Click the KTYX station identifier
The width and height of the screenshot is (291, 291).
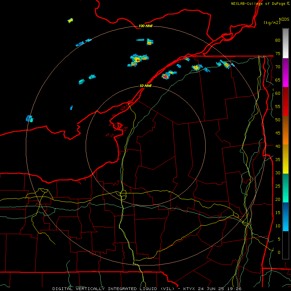[189, 289]
